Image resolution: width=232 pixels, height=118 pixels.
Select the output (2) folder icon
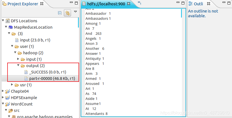[x=23, y=66]
